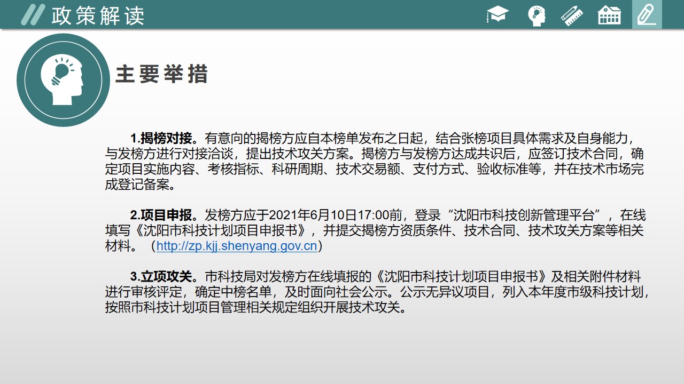Click the 政策解读 header title
Screen dimensions: 684x384
(x=98, y=16)
